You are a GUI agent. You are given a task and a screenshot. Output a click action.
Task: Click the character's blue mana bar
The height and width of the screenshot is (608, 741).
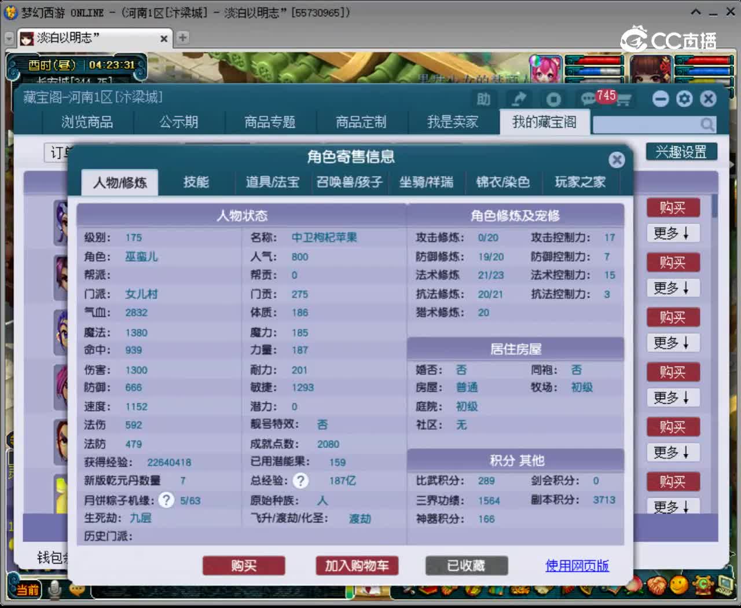click(x=703, y=71)
